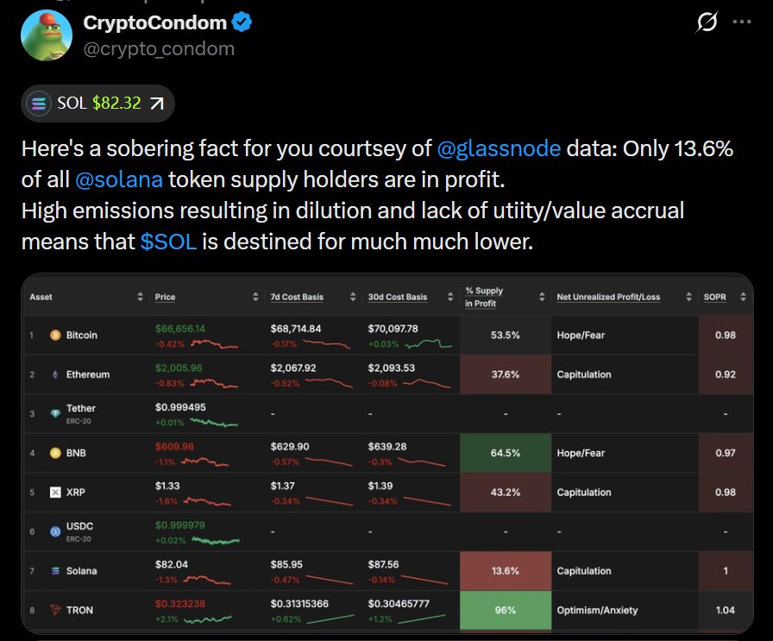
Task: Click the $SOL cashtag link
Action: [168, 242]
